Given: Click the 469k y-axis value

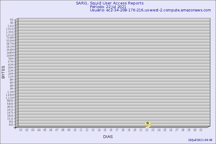Looking at the screenshot, I should tap(10, 107).
